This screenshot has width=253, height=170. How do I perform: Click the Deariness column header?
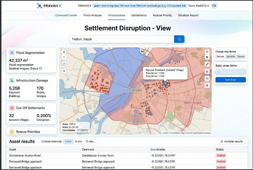(88, 149)
